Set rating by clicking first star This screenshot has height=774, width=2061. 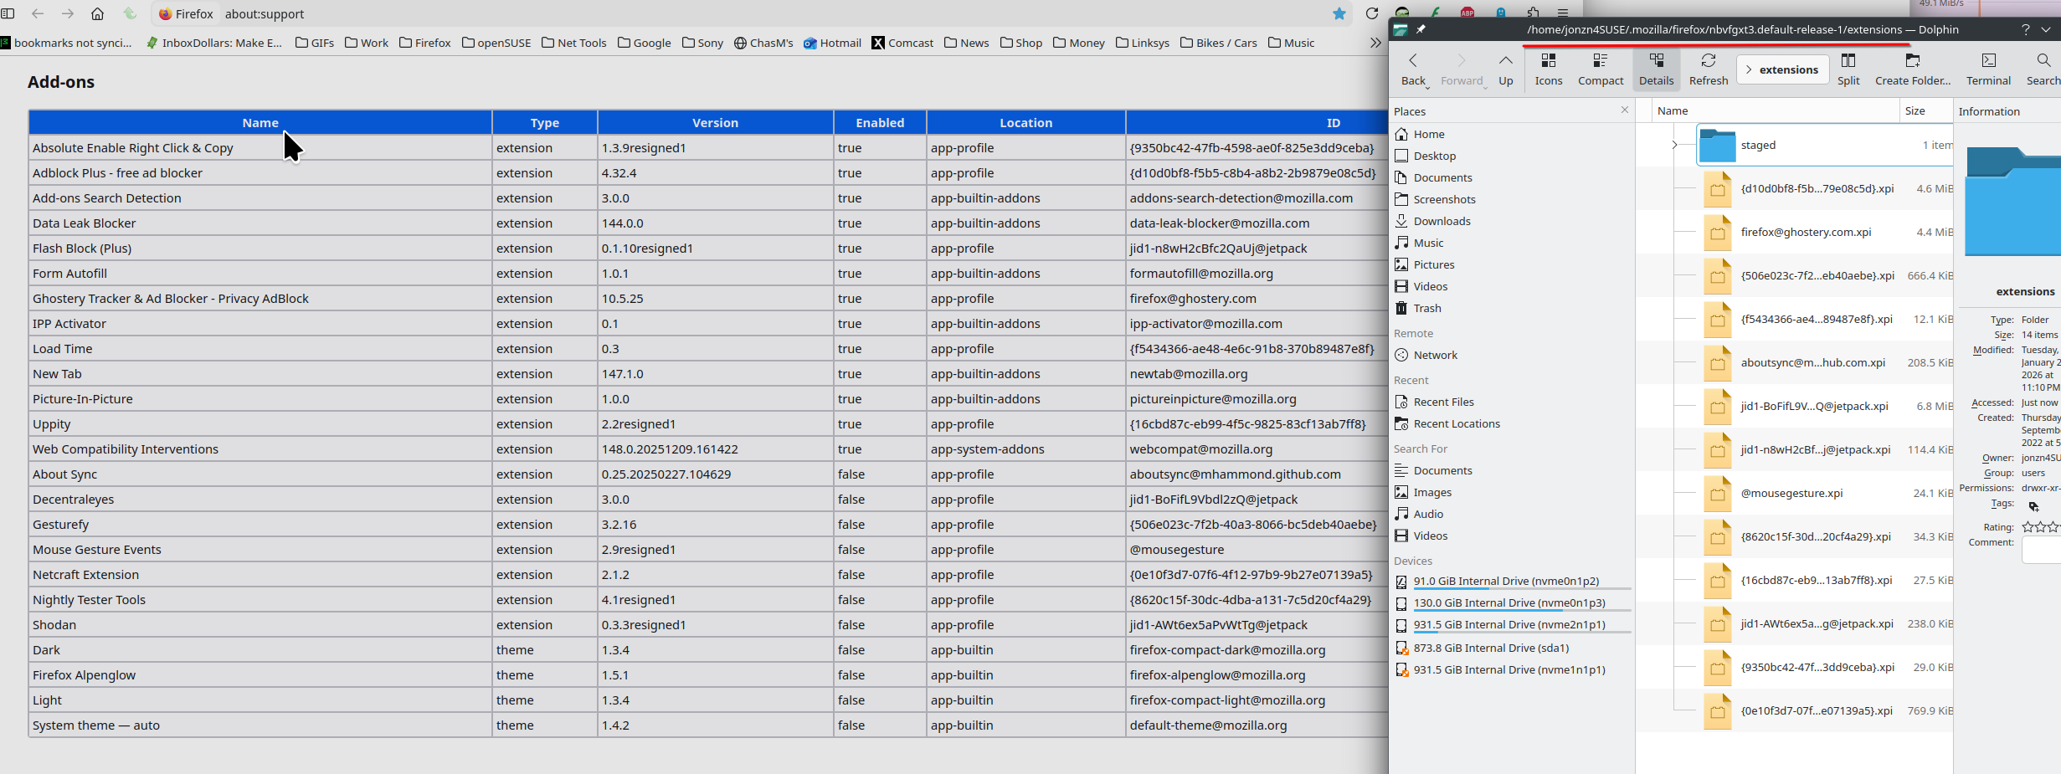(2027, 527)
